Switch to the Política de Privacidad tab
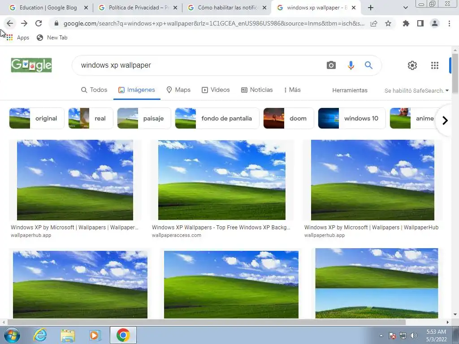 click(134, 8)
